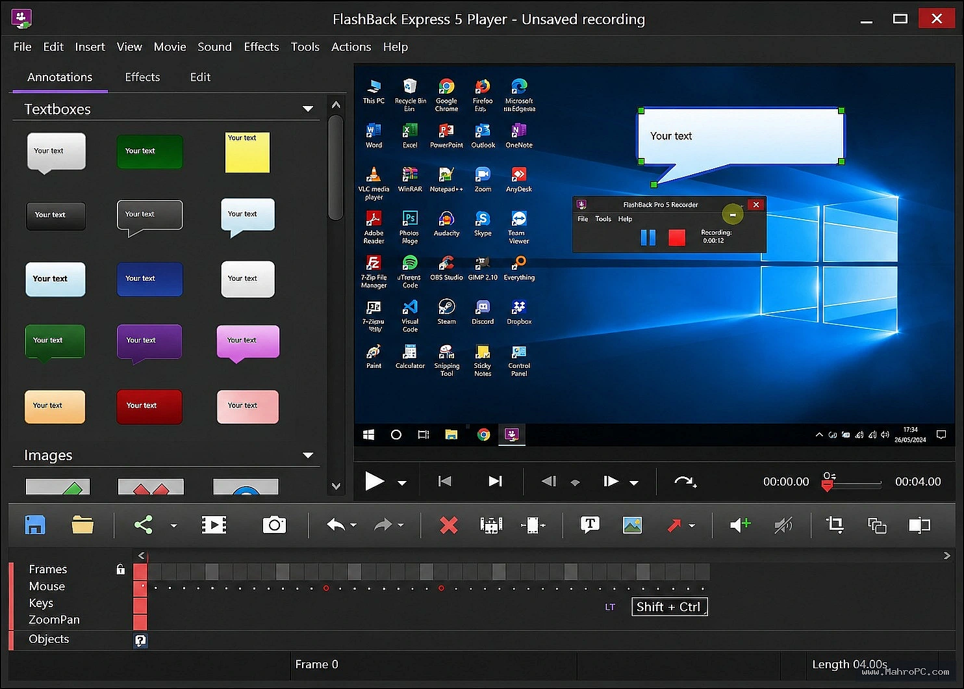Add an arrow with the red arrow tool
Image resolution: width=964 pixels, height=689 pixels.
(x=674, y=525)
